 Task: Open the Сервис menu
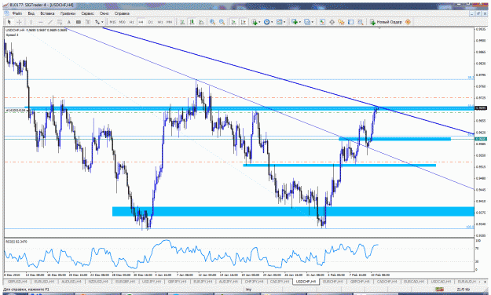pos(88,13)
